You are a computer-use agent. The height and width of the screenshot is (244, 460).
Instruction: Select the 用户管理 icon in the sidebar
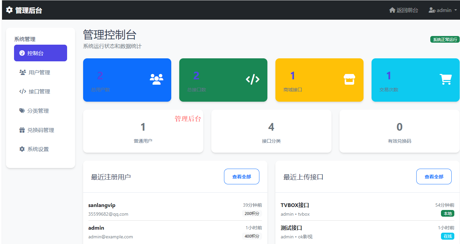(x=22, y=72)
